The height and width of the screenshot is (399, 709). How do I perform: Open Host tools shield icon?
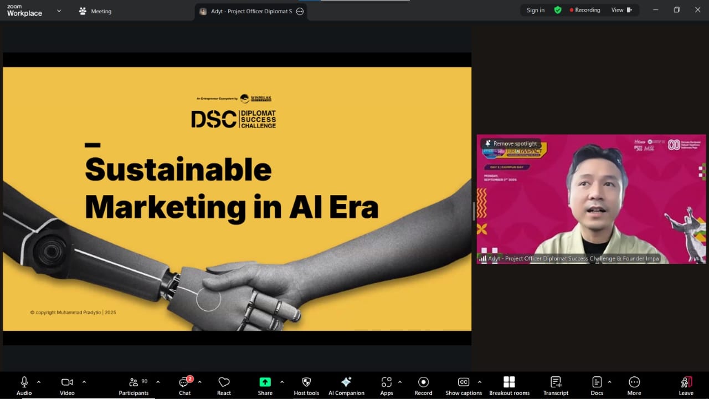[306, 382]
